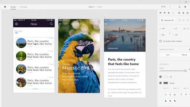
Task: Click the border Gap value field
Action: 188,88
